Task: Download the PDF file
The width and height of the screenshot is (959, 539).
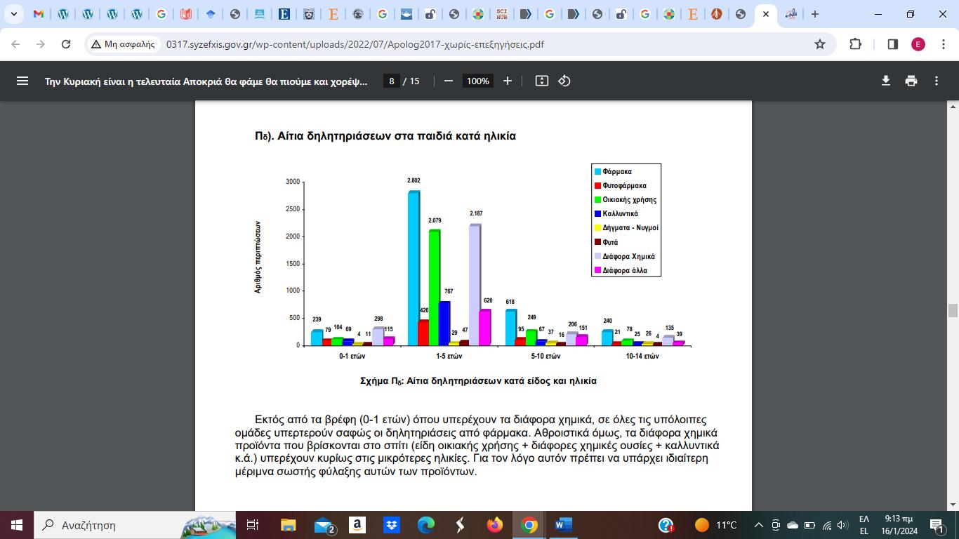Action: click(886, 81)
